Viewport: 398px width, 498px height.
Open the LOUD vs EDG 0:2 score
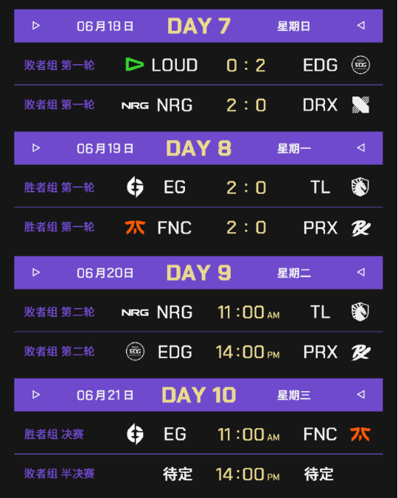[246, 66]
